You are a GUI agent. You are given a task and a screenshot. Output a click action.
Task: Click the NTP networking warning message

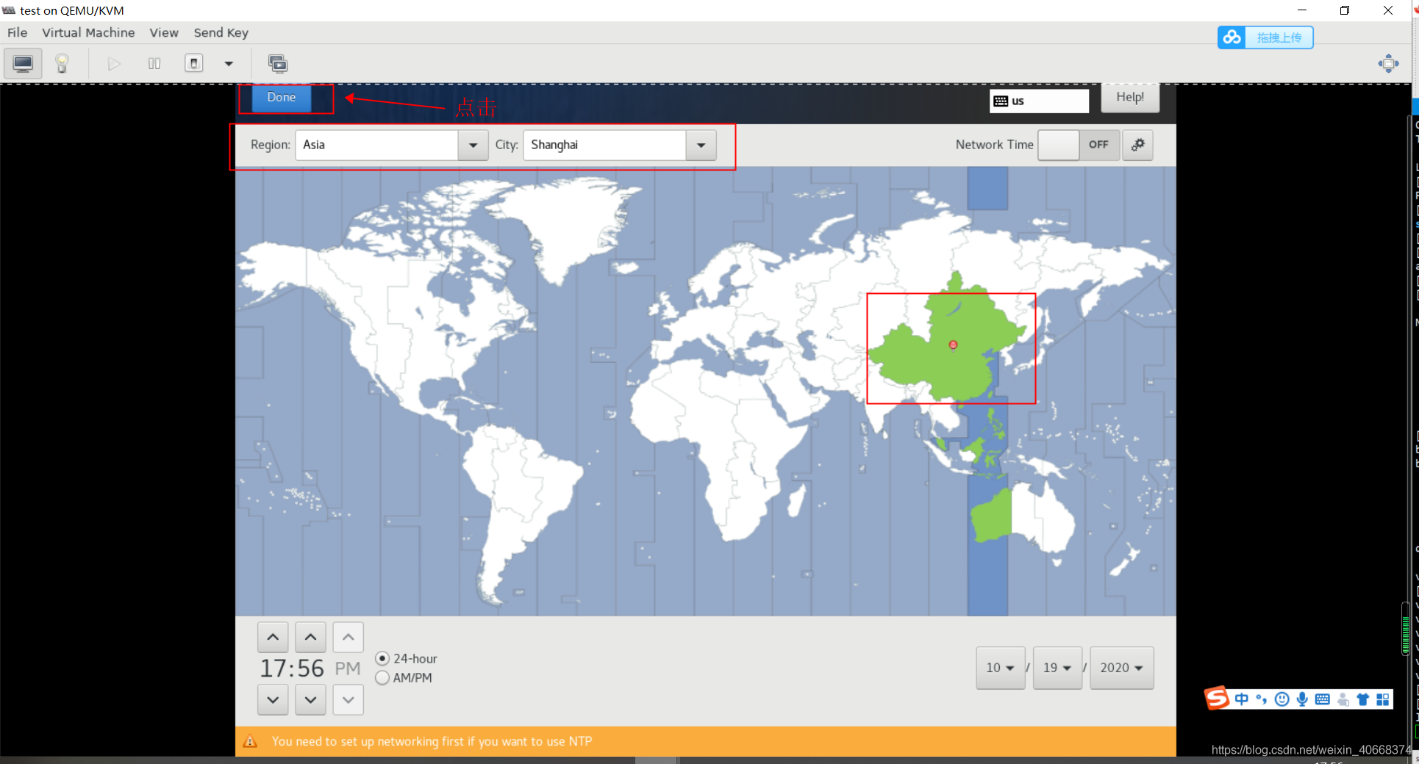coord(432,741)
